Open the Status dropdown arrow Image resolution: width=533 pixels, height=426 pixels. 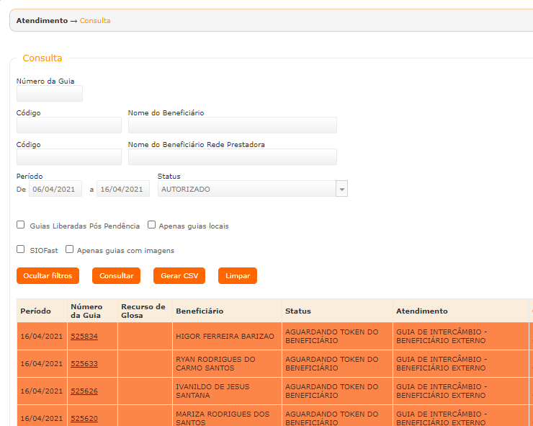[x=342, y=189]
